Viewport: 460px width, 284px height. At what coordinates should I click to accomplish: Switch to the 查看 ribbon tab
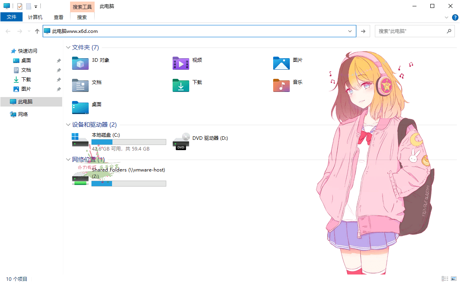[59, 17]
